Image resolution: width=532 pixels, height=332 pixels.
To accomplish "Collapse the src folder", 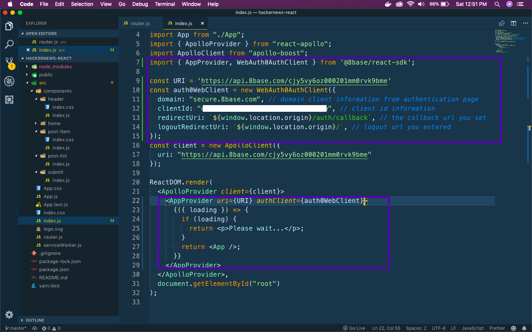I will (x=68, y=83).
